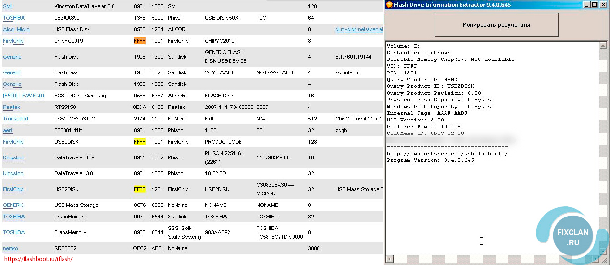Click the nemko vendor link

coord(11,248)
